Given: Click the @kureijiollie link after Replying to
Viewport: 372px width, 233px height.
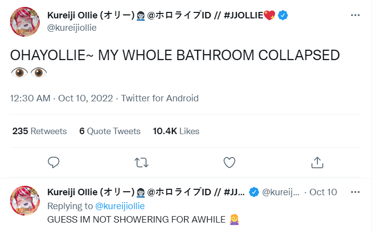Looking at the screenshot, I should point(119,206).
